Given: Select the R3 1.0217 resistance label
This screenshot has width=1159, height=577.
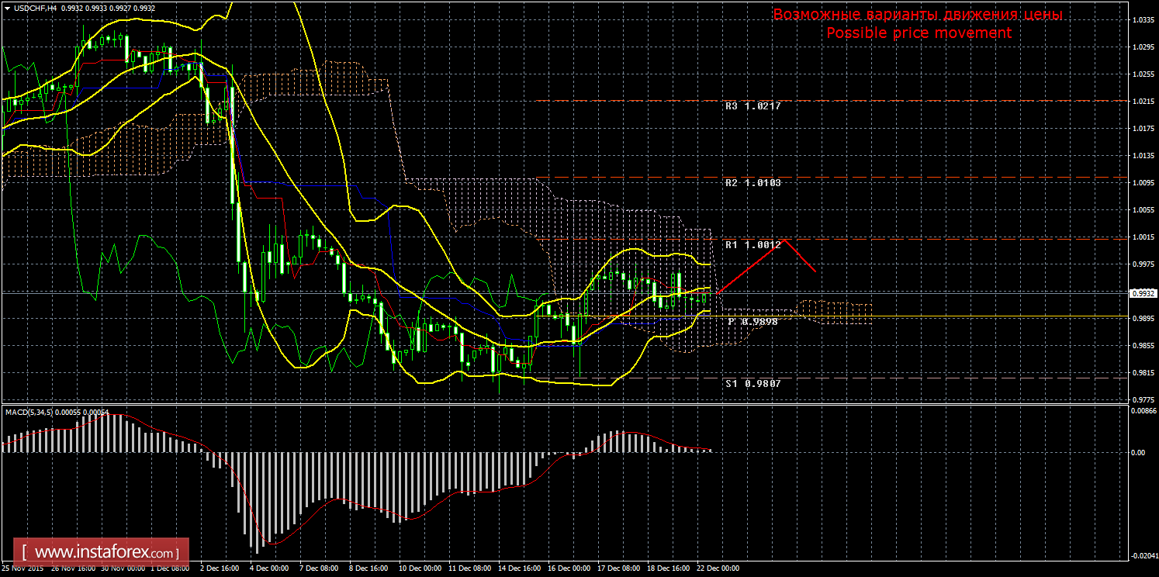Looking at the screenshot, I should pos(752,105).
